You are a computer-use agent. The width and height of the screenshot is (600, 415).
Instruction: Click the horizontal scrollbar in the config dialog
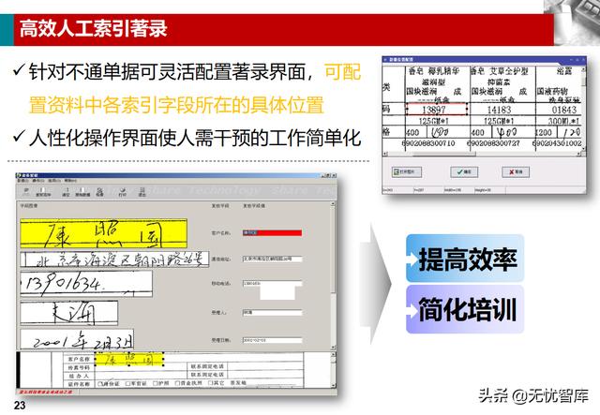(x=482, y=154)
